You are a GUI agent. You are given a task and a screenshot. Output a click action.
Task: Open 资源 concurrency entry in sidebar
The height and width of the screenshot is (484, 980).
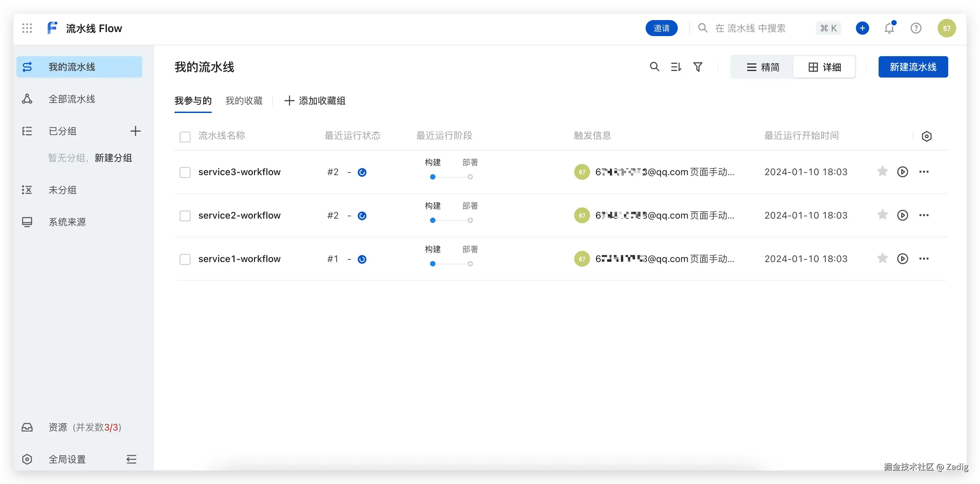tap(79, 427)
